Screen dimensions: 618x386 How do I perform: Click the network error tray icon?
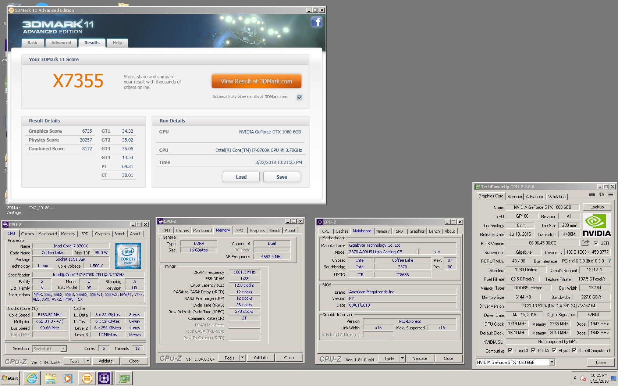[583, 378]
